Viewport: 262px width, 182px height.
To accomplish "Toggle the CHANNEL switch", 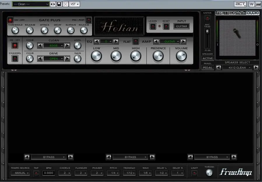I will tap(15, 58).
